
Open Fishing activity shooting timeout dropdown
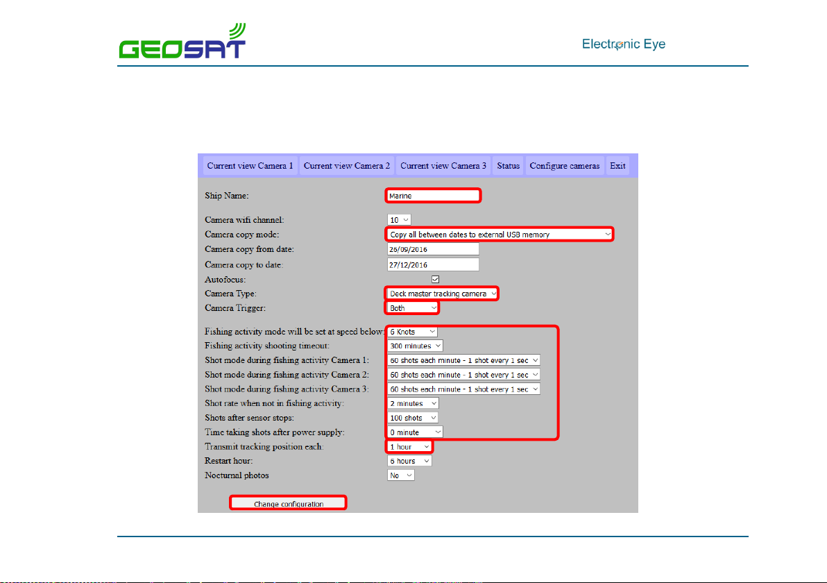pyautogui.click(x=415, y=346)
